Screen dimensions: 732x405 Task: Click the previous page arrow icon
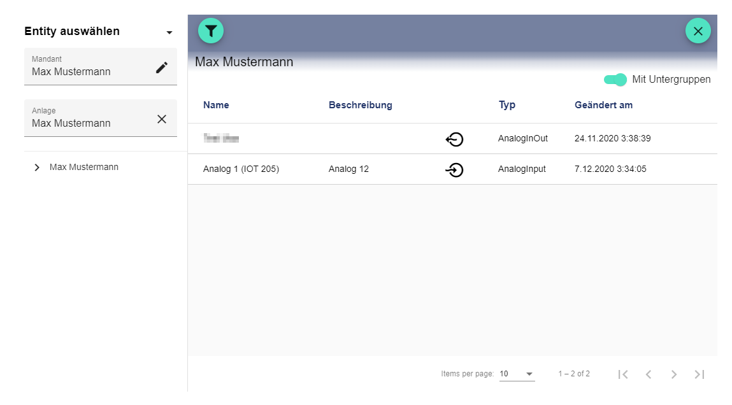click(x=648, y=374)
